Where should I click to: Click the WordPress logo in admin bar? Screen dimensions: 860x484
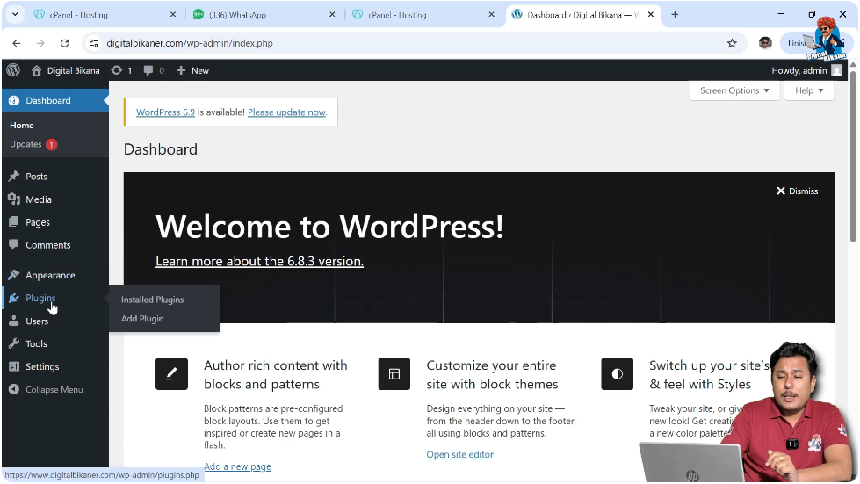(13, 70)
